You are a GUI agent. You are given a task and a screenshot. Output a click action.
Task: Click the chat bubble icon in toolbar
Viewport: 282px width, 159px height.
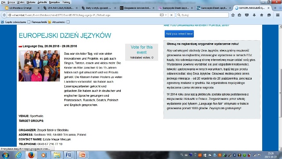tap(269, 15)
